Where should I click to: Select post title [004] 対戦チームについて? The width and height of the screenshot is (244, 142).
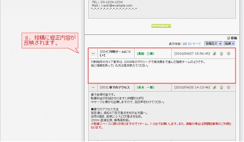(x=115, y=53)
